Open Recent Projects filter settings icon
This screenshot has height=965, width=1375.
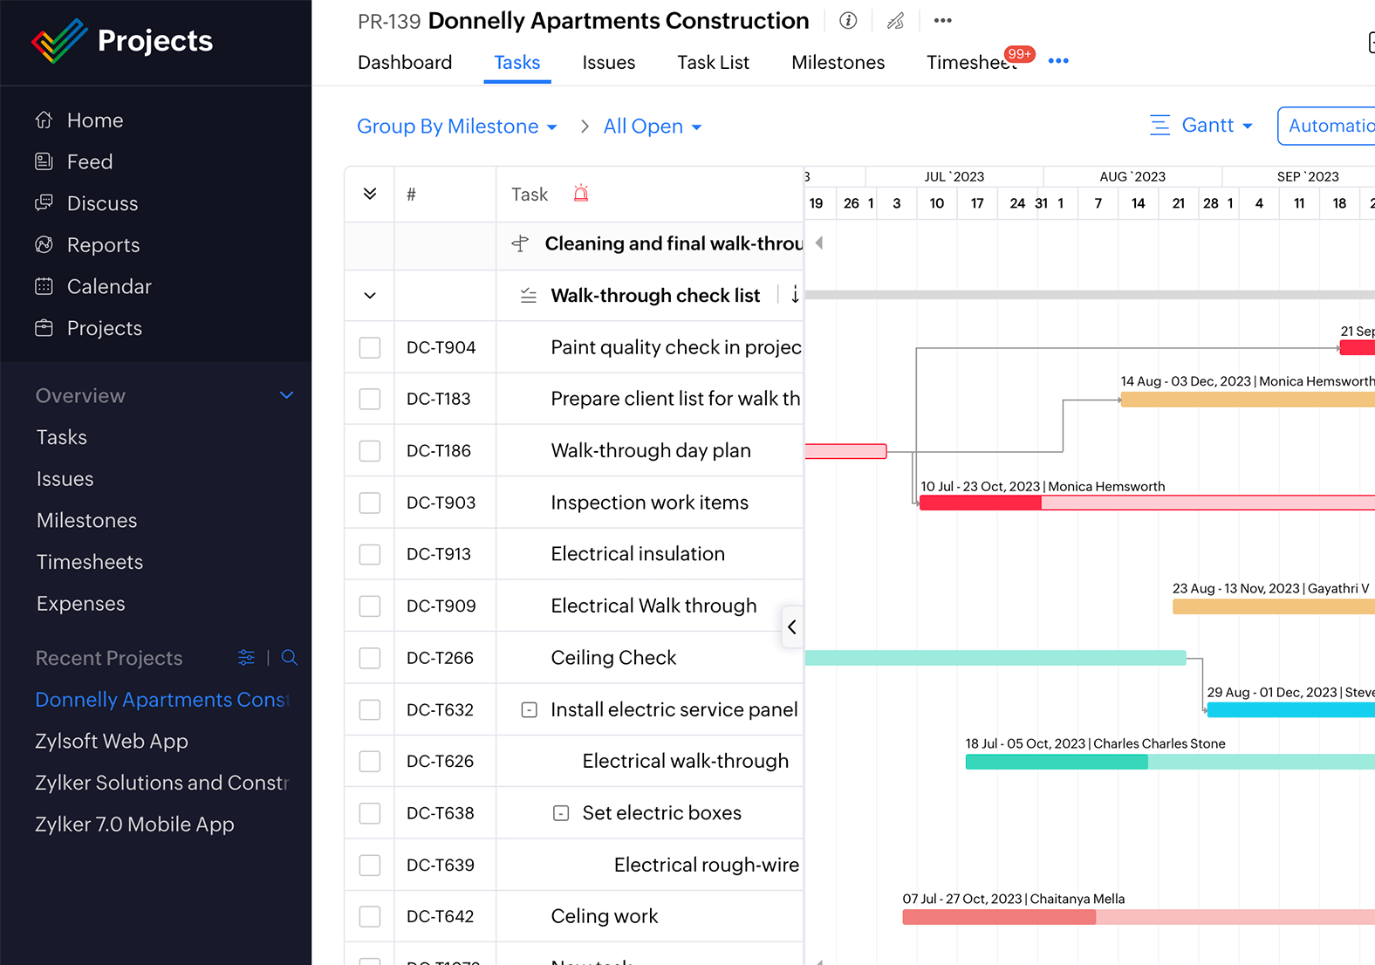click(247, 658)
